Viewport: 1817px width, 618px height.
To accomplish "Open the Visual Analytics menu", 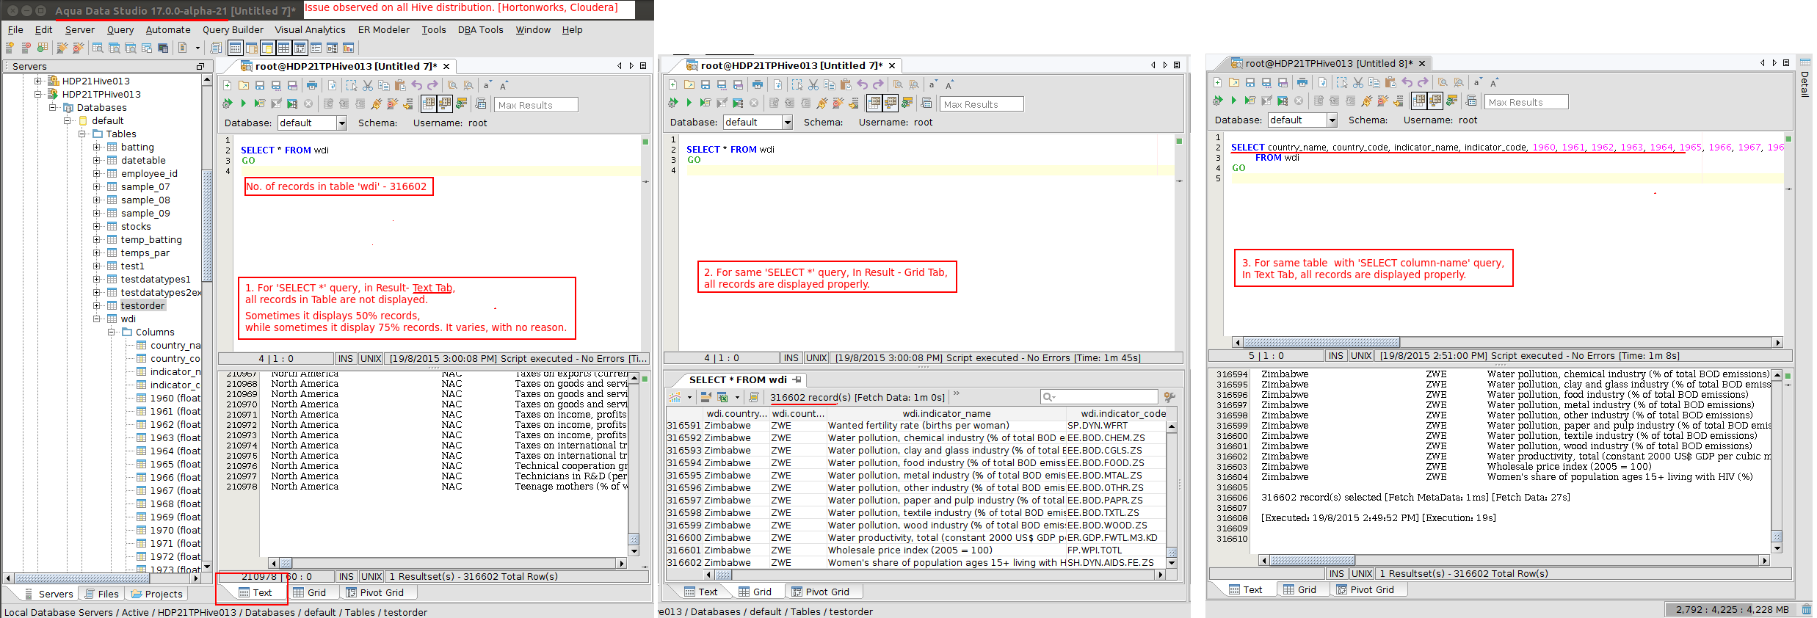I will (310, 30).
